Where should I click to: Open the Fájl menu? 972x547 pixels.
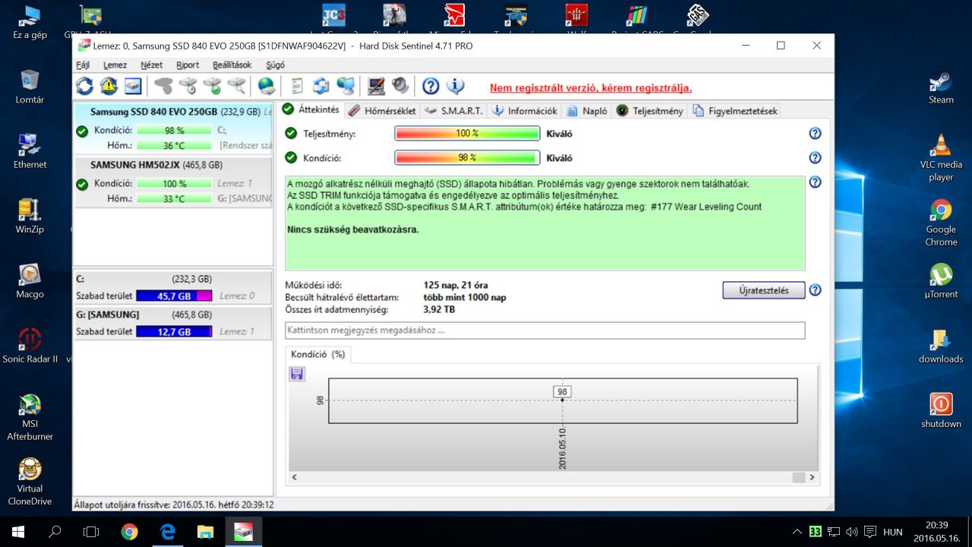[x=84, y=65]
